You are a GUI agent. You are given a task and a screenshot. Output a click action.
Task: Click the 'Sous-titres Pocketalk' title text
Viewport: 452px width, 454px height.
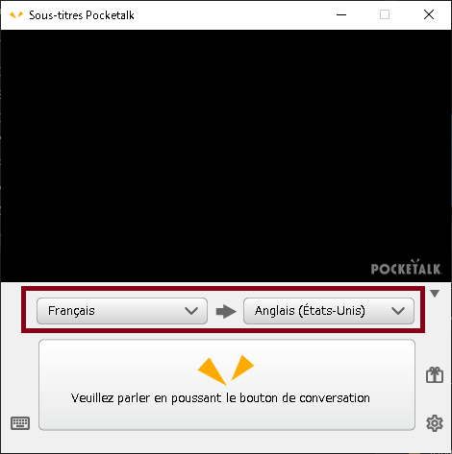[82, 15]
